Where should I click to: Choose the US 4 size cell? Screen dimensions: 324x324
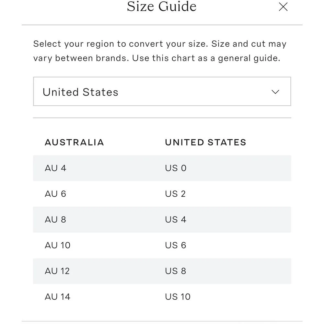pyautogui.click(x=176, y=220)
